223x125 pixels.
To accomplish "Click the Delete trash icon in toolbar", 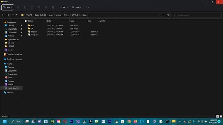I will [x=53, y=7].
